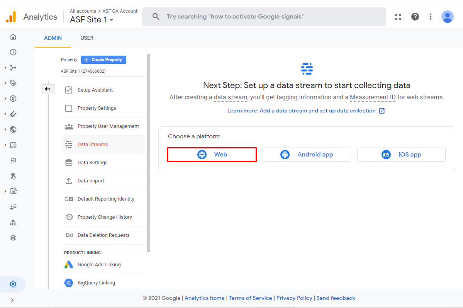Switch to the ADMIN tab

[53, 38]
